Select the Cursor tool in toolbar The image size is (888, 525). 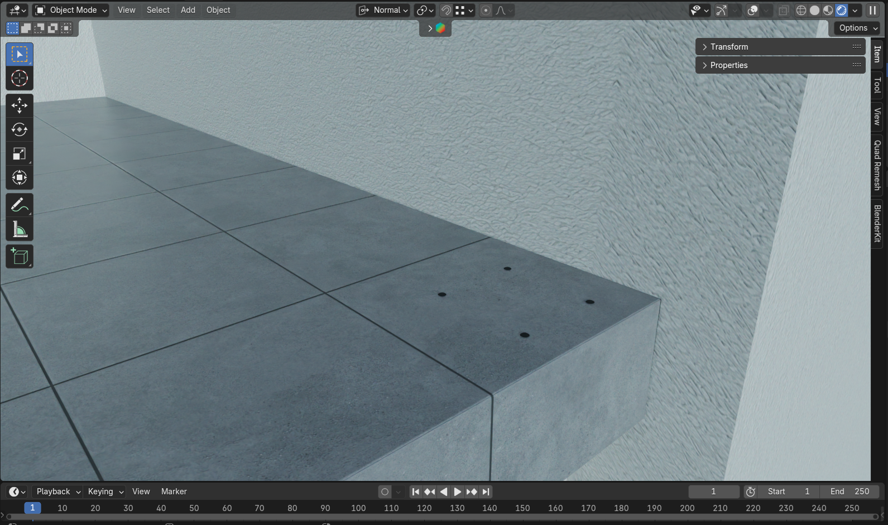click(20, 79)
